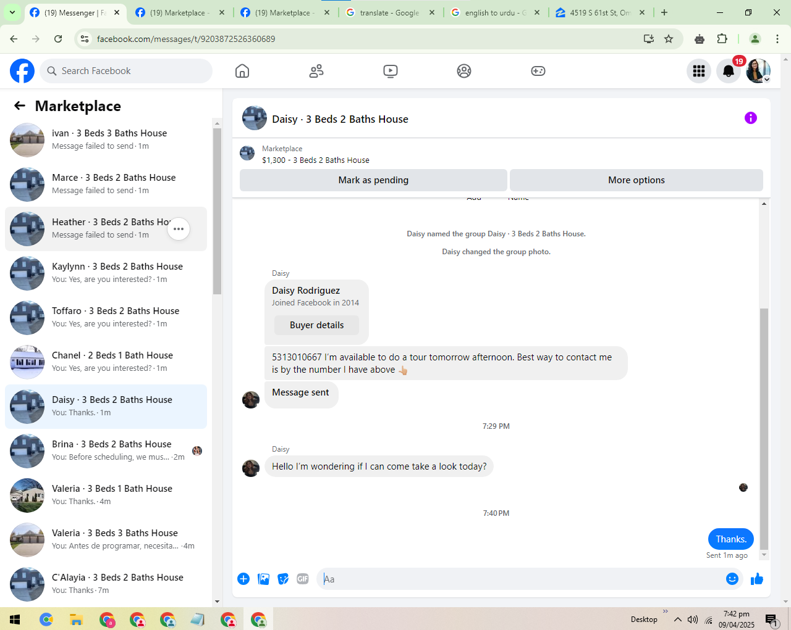Click the Mark as pending button
This screenshot has width=791, height=630.
[x=373, y=180]
